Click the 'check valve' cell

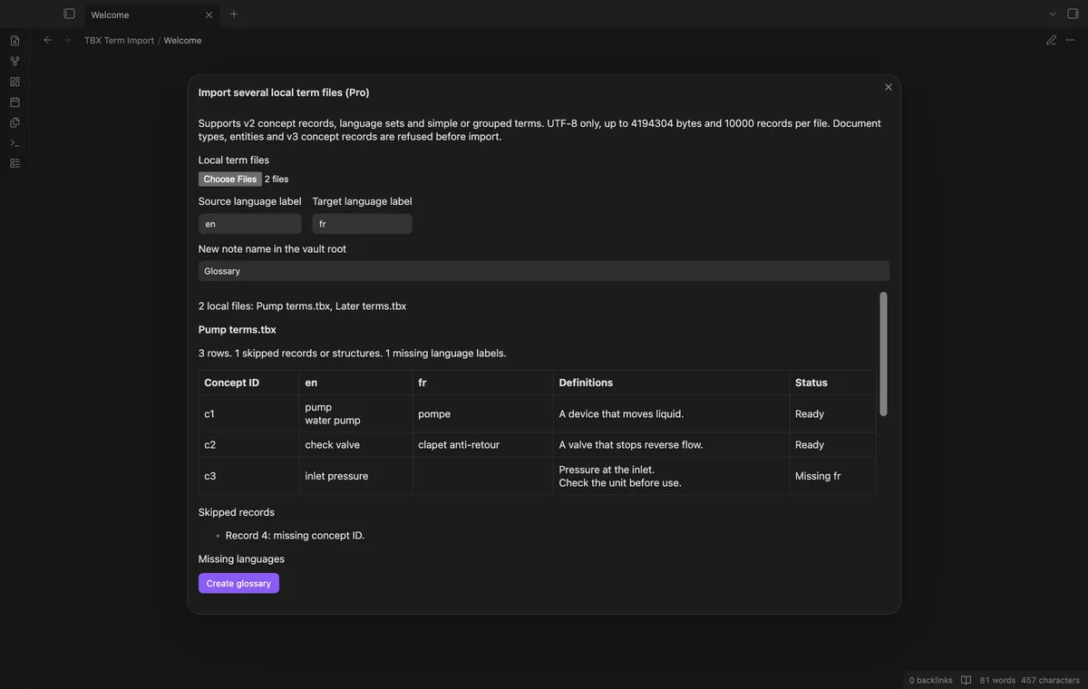pos(355,445)
